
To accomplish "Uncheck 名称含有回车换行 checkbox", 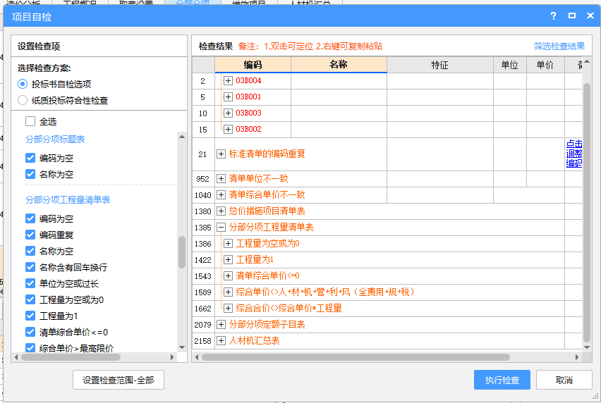I will tap(30, 267).
